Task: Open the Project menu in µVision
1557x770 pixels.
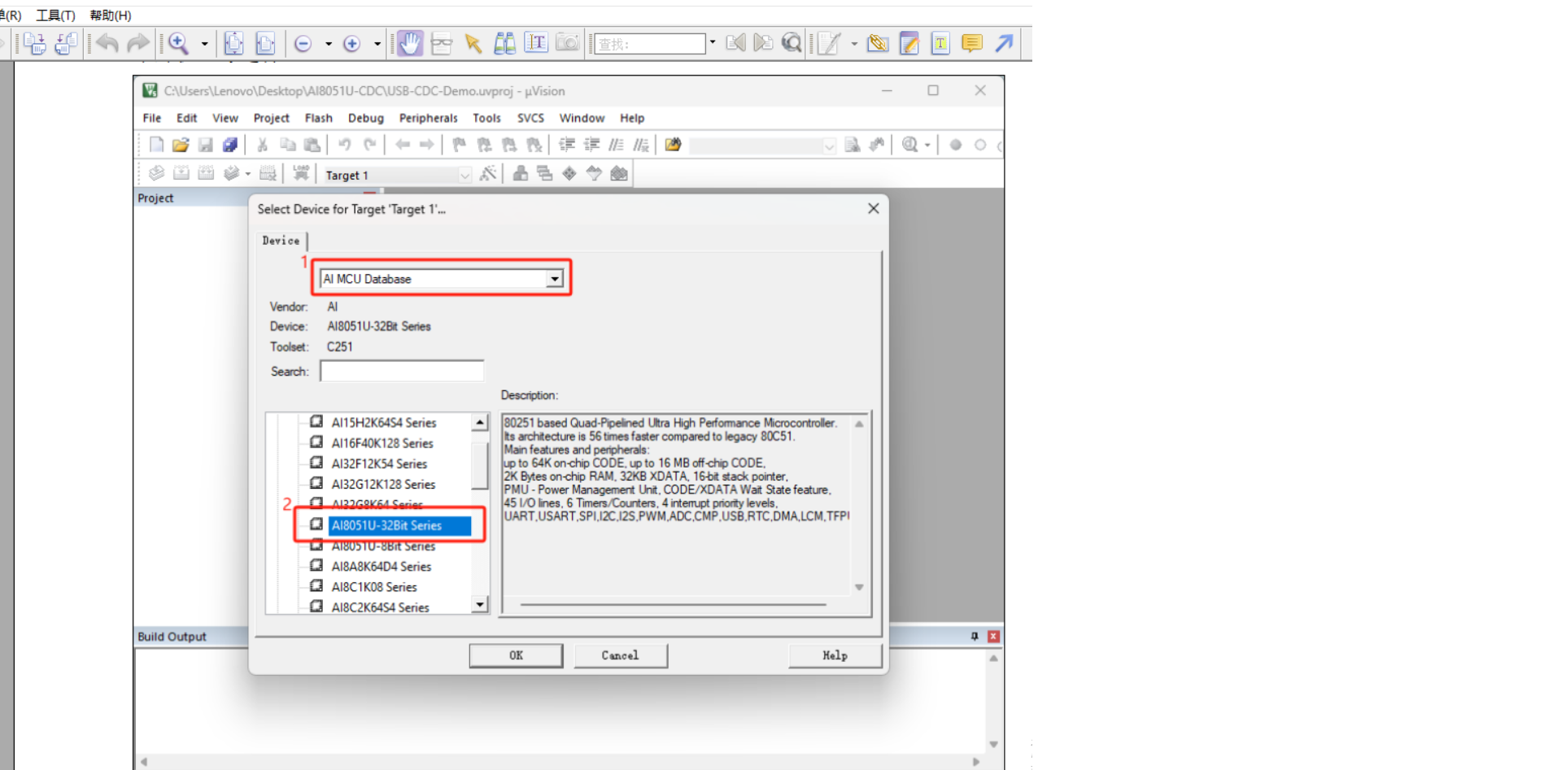Action: (x=271, y=118)
